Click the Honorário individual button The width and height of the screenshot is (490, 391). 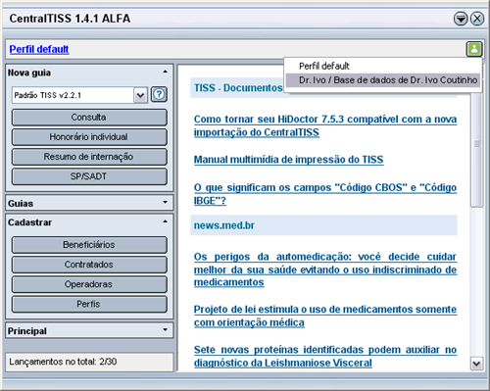pyautogui.click(x=89, y=137)
